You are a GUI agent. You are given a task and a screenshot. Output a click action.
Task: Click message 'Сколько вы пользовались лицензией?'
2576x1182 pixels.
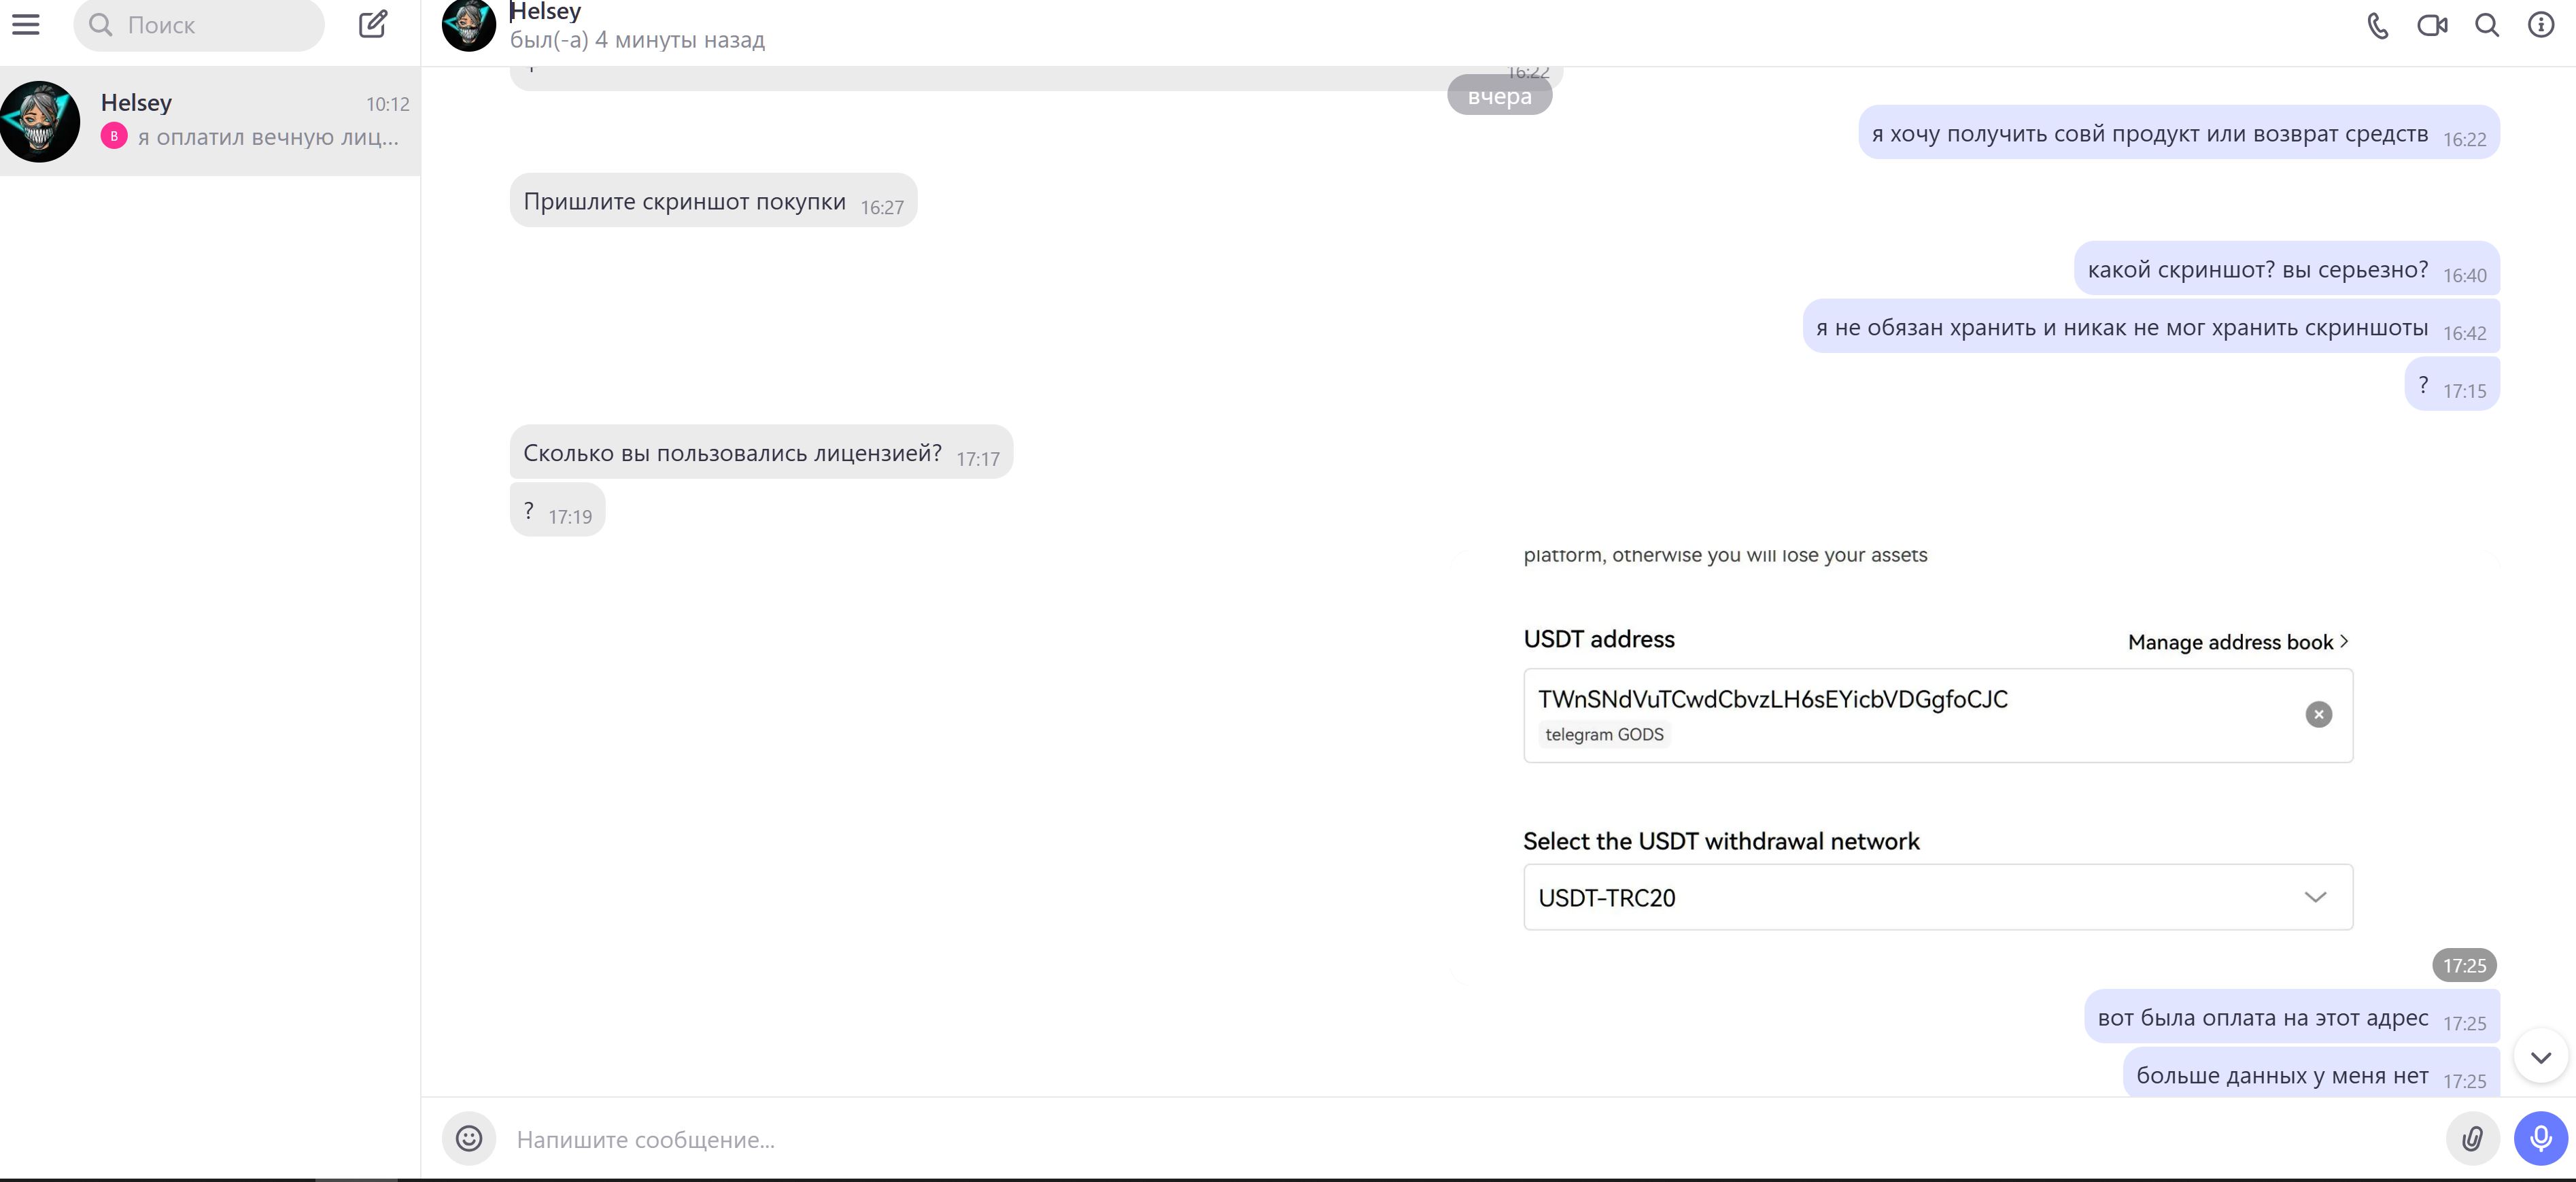tap(732, 453)
